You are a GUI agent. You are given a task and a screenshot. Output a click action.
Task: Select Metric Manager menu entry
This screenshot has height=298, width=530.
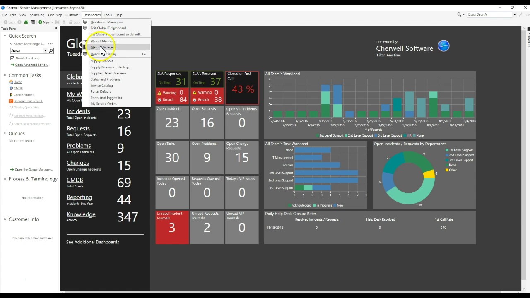(116, 47)
